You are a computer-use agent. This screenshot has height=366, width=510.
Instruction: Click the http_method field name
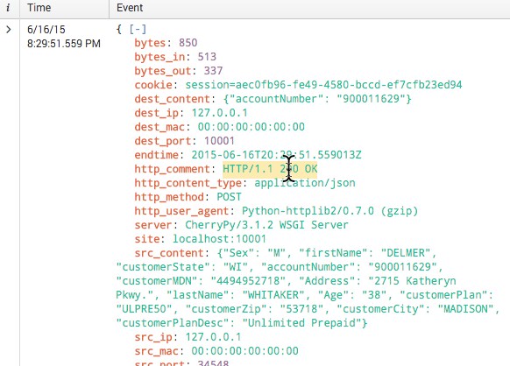(x=169, y=197)
